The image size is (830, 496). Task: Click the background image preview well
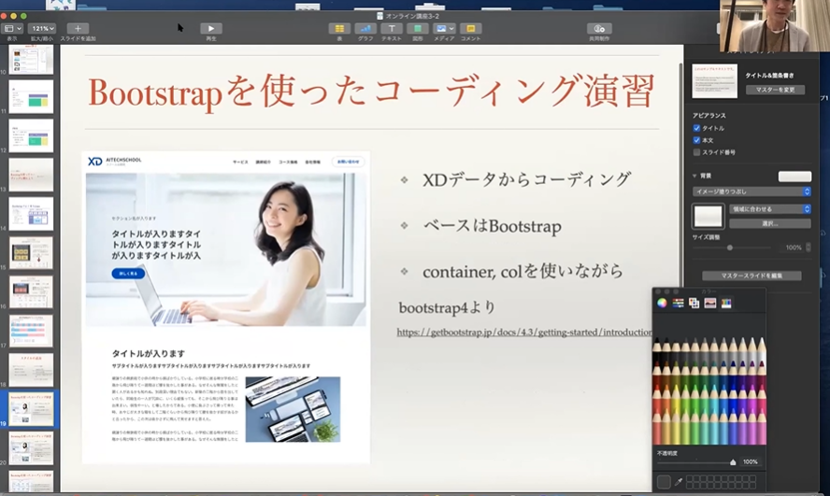coord(708,217)
